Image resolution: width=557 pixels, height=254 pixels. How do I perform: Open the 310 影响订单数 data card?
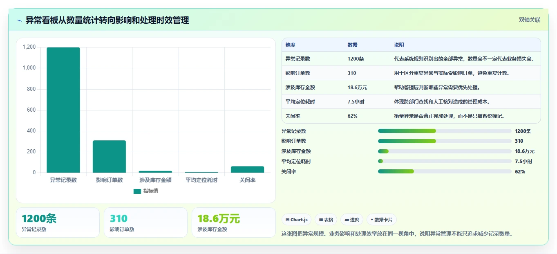(x=145, y=223)
